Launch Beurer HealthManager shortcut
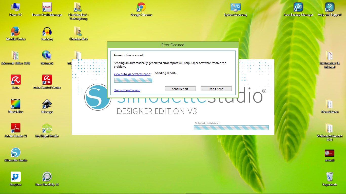346x194 pixels. coord(47,9)
